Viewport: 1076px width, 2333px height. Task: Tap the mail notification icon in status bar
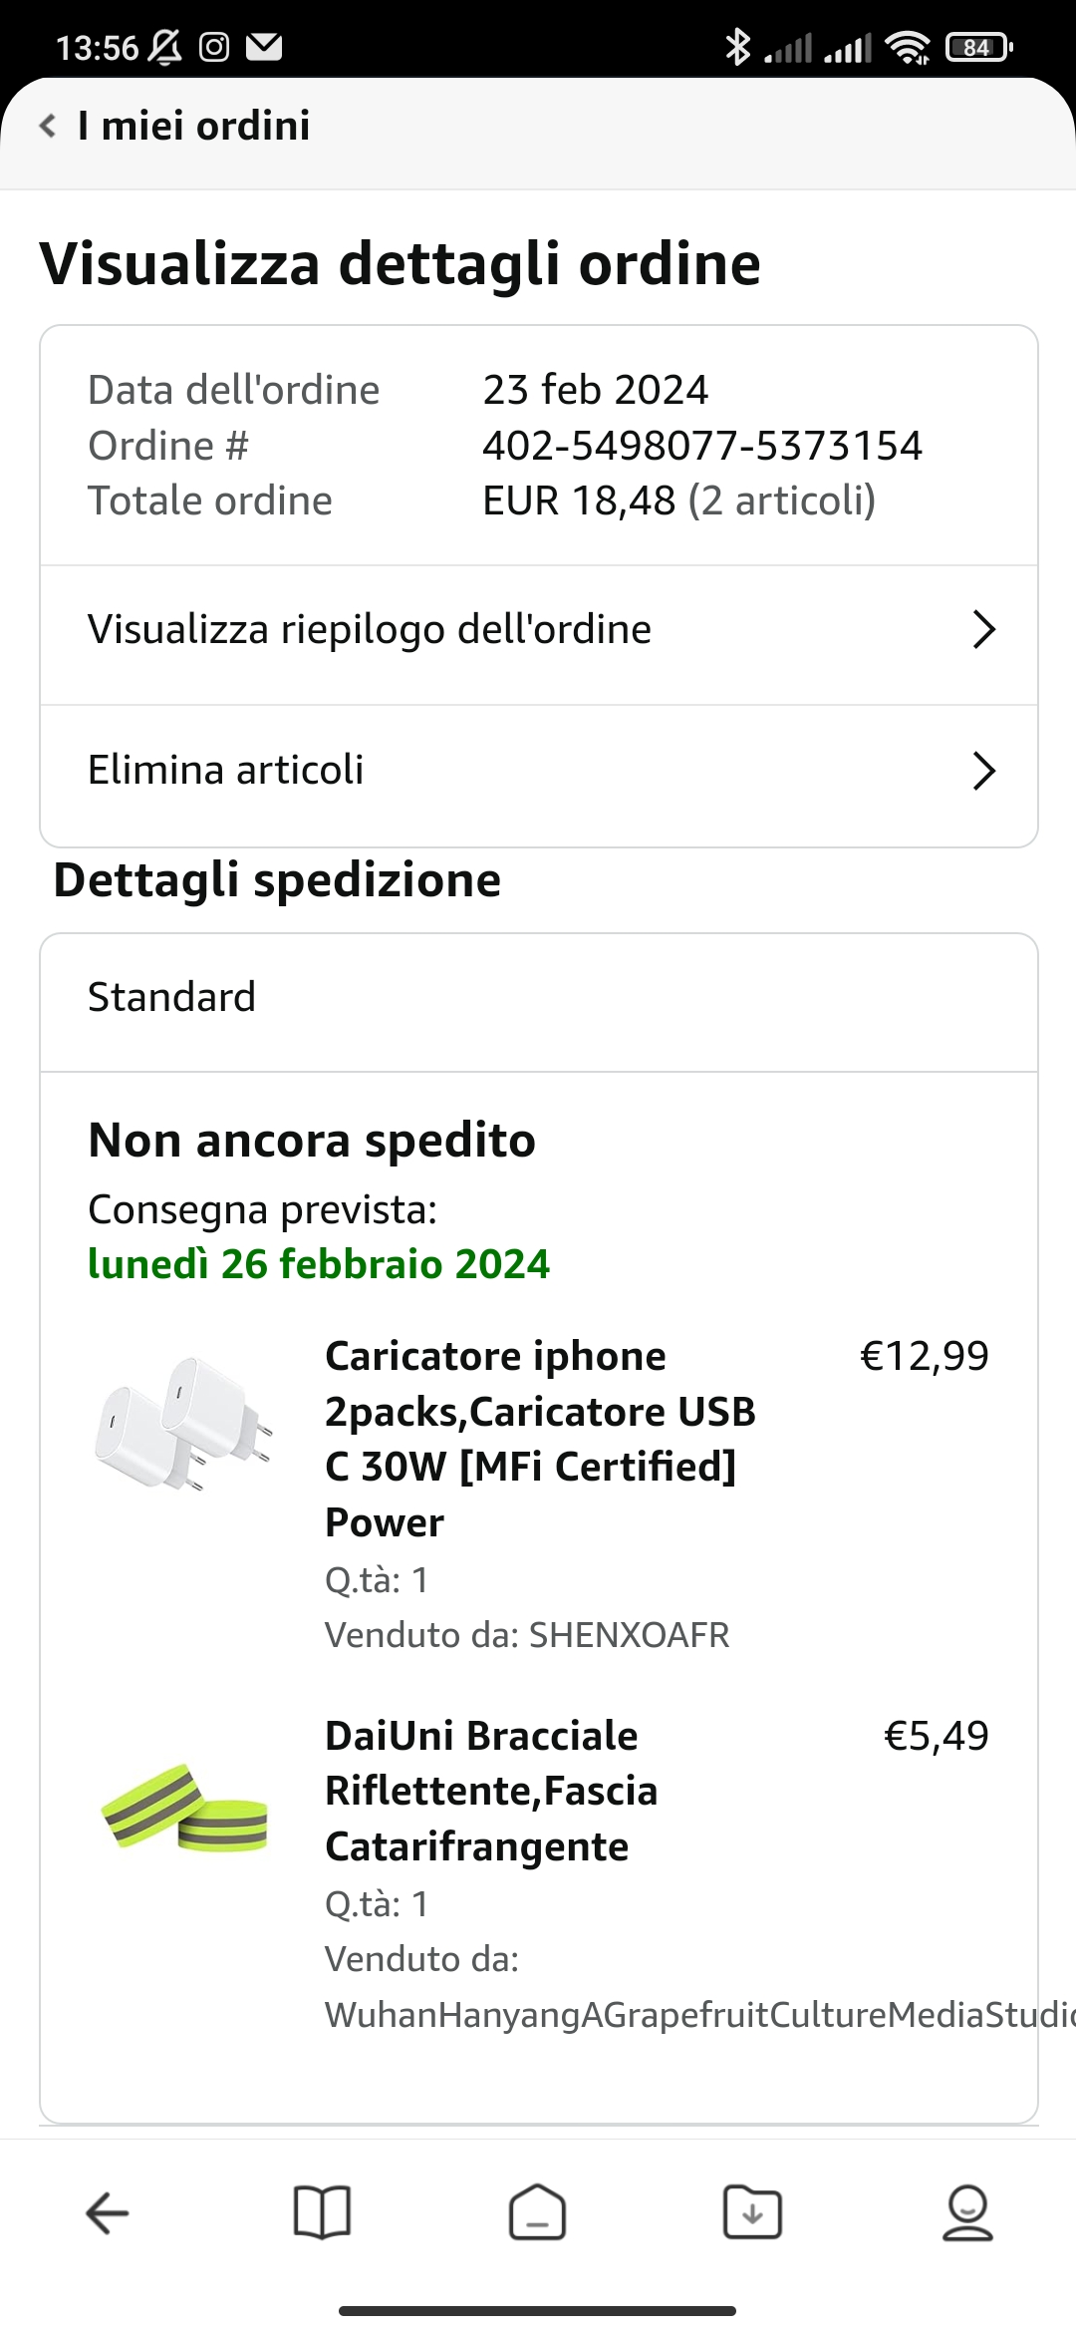pyautogui.click(x=264, y=47)
